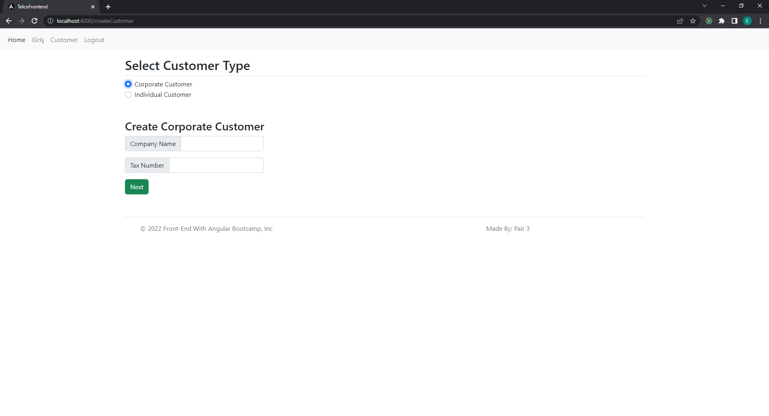Click the bookmark star icon
The width and height of the screenshot is (769, 416).
point(693,21)
